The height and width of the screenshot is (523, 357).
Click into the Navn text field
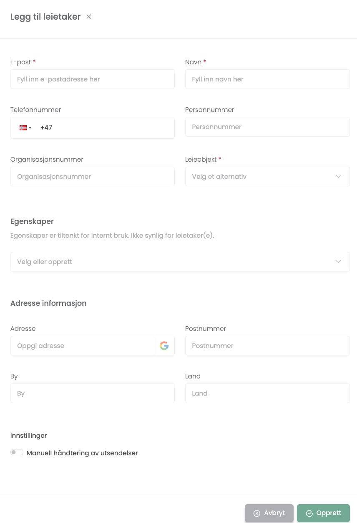tap(267, 79)
